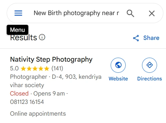This screenshot has height=123, width=166.
Task: Click the Results heading
Action: 23,38
